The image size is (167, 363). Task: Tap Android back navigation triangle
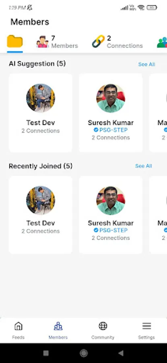[121, 353]
